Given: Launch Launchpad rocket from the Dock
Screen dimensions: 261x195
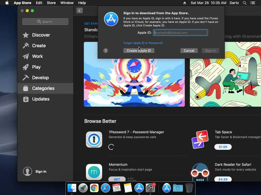Looking at the screenshot, I should (x=83, y=188).
